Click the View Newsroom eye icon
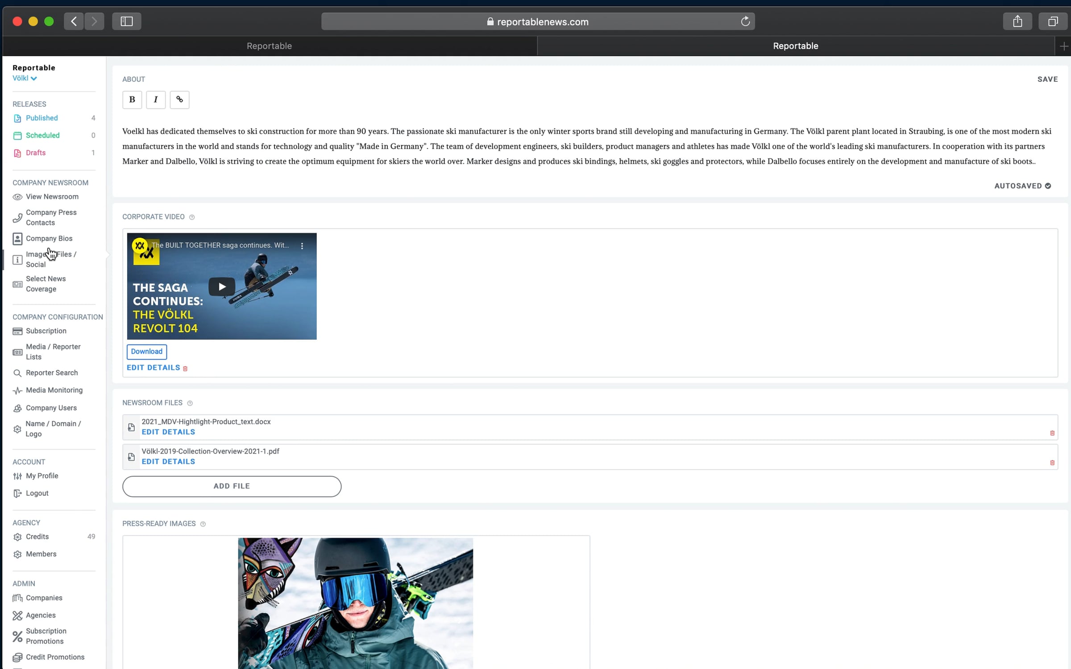1071x669 pixels. pos(17,197)
